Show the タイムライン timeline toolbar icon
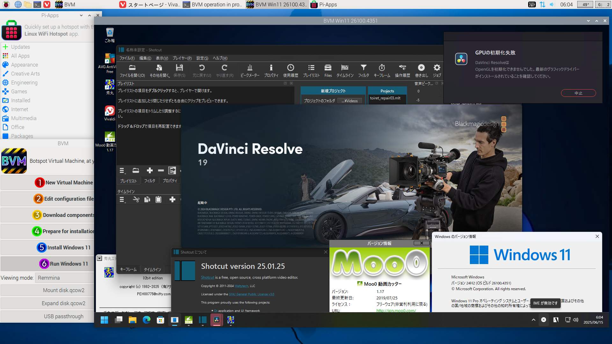The width and height of the screenshot is (612, 344). click(x=345, y=71)
